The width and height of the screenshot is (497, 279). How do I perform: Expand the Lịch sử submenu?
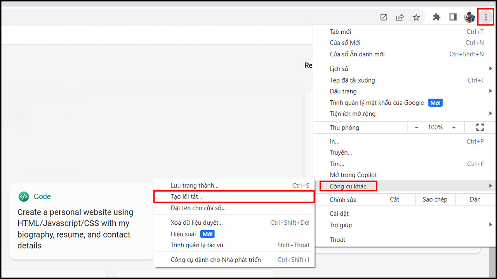404,69
